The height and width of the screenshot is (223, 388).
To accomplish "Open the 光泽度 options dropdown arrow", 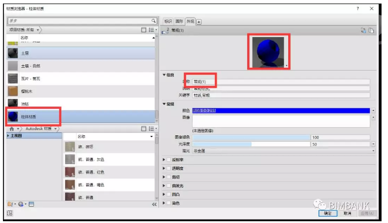I will (373, 144).
